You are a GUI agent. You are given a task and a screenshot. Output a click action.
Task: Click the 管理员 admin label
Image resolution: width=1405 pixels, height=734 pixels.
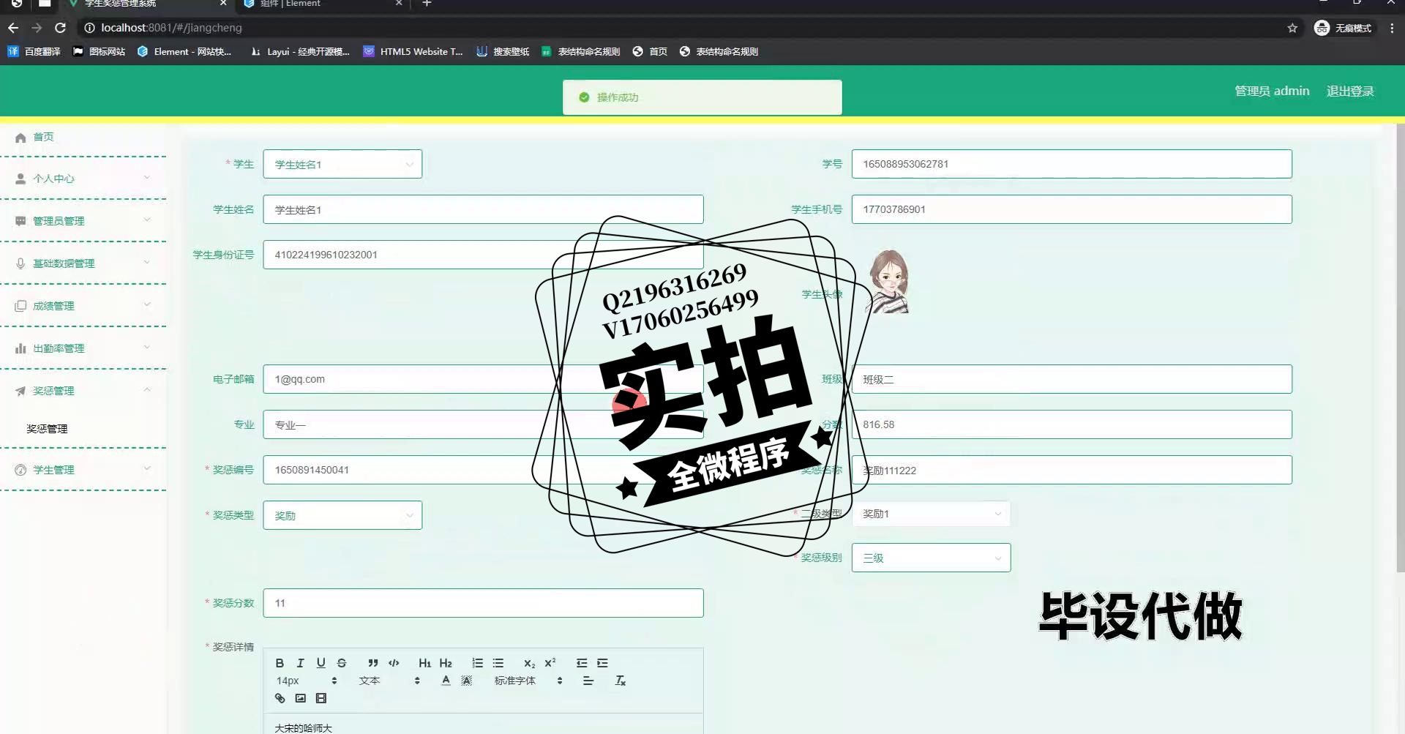1272,91
